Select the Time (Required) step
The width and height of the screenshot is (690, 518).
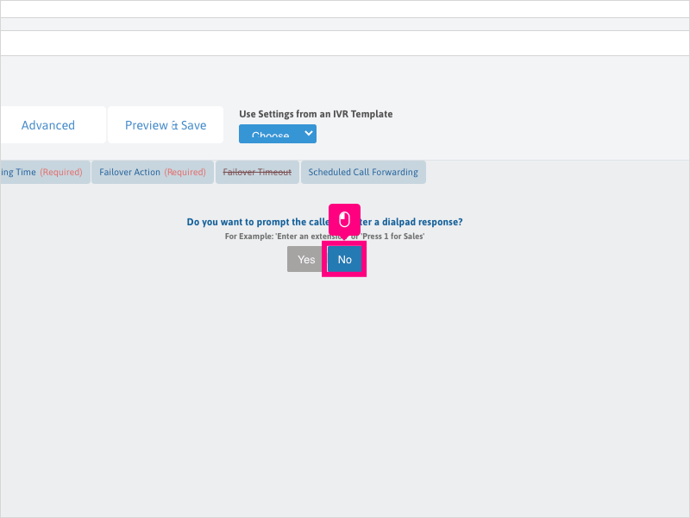coord(45,172)
